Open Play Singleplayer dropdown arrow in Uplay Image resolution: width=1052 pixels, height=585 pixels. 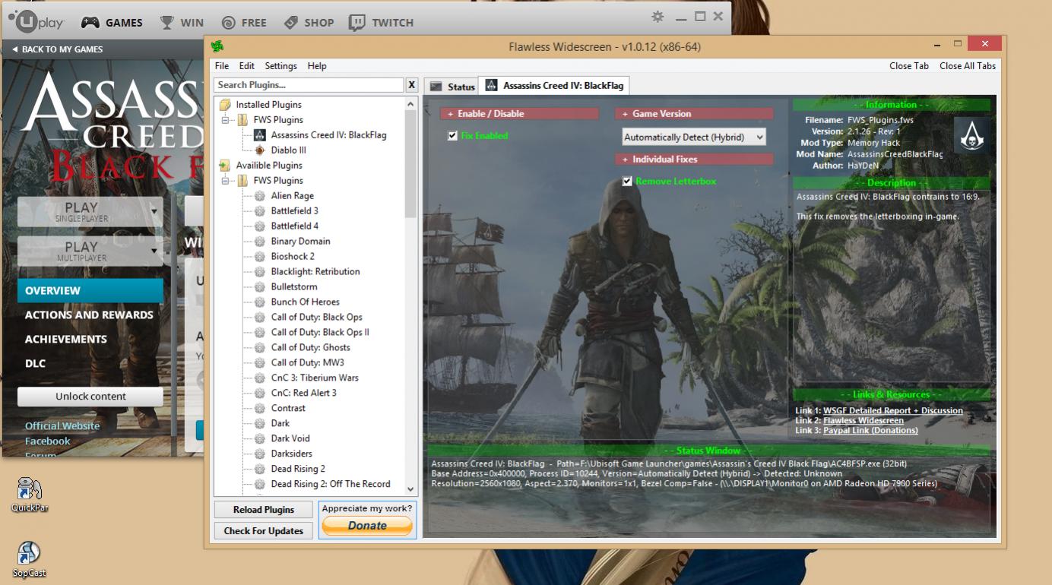[x=154, y=212]
